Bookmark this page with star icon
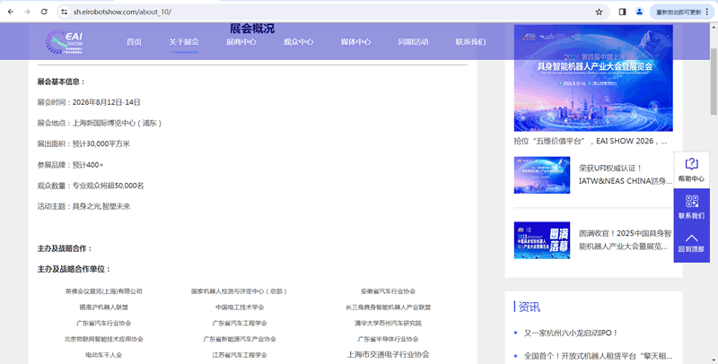The image size is (718, 364). (x=599, y=12)
